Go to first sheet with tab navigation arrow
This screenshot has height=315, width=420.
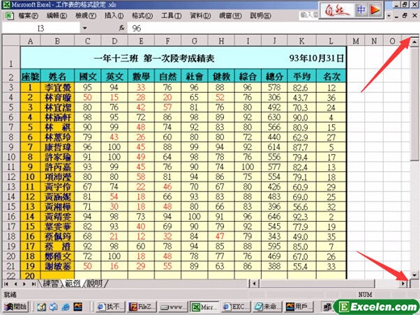click(x=6, y=284)
